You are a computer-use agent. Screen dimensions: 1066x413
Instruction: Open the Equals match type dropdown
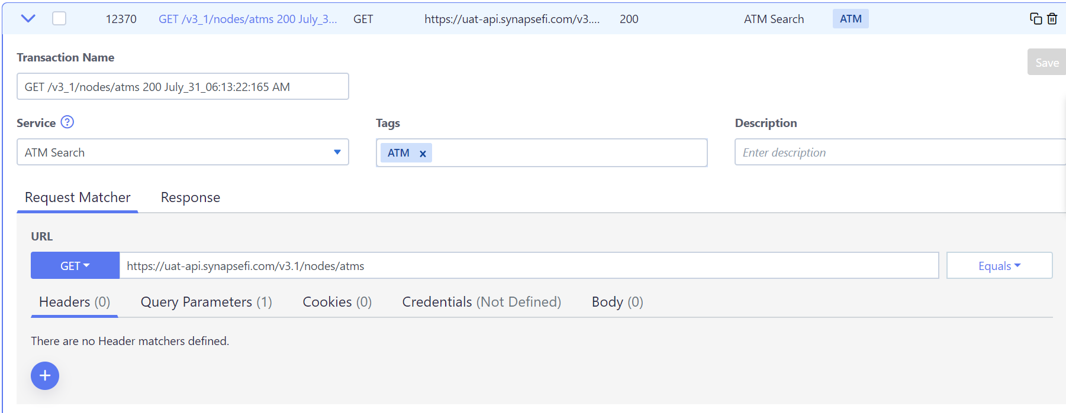pos(999,265)
